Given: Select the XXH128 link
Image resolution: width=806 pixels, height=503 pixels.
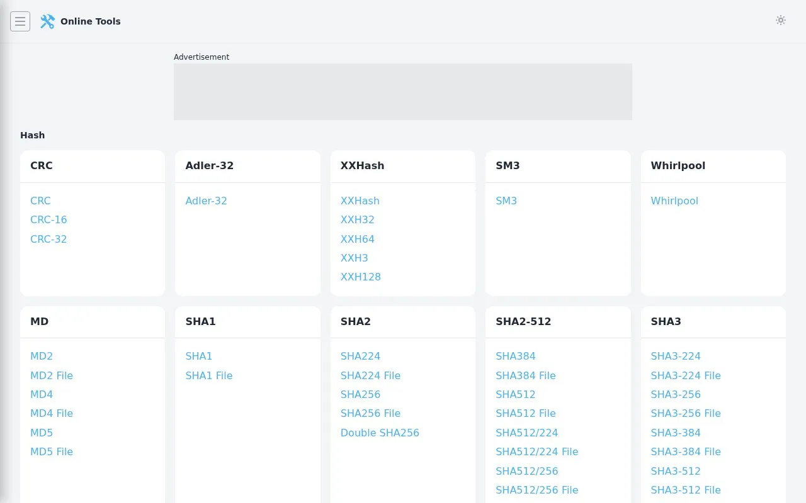Looking at the screenshot, I should click(x=361, y=277).
